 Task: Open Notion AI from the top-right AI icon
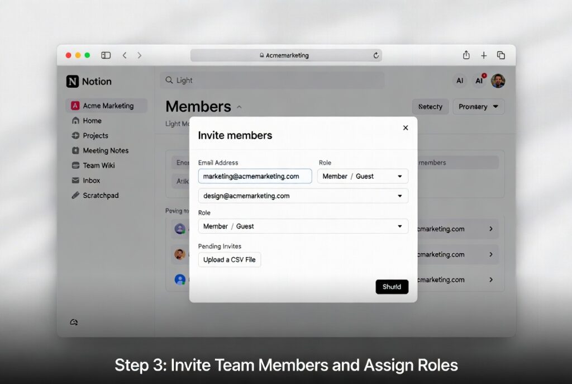(479, 80)
